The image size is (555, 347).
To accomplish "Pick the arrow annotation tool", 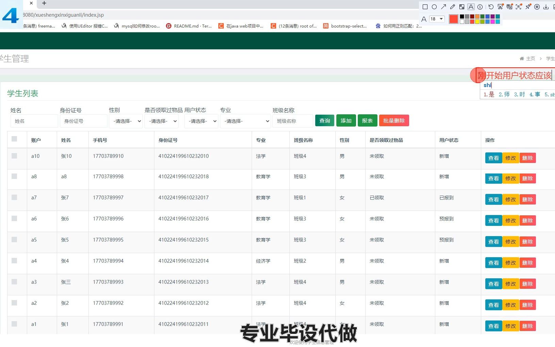I will point(443,7).
